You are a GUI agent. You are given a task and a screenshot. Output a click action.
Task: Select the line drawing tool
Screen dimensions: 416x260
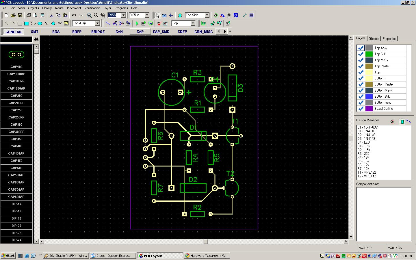[6, 23]
